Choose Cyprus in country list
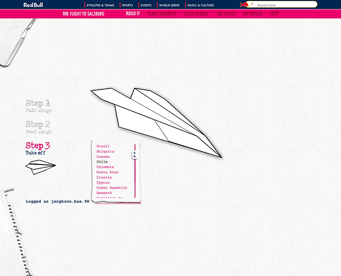Image resolution: width=341 pixels, height=276 pixels. coord(103,183)
